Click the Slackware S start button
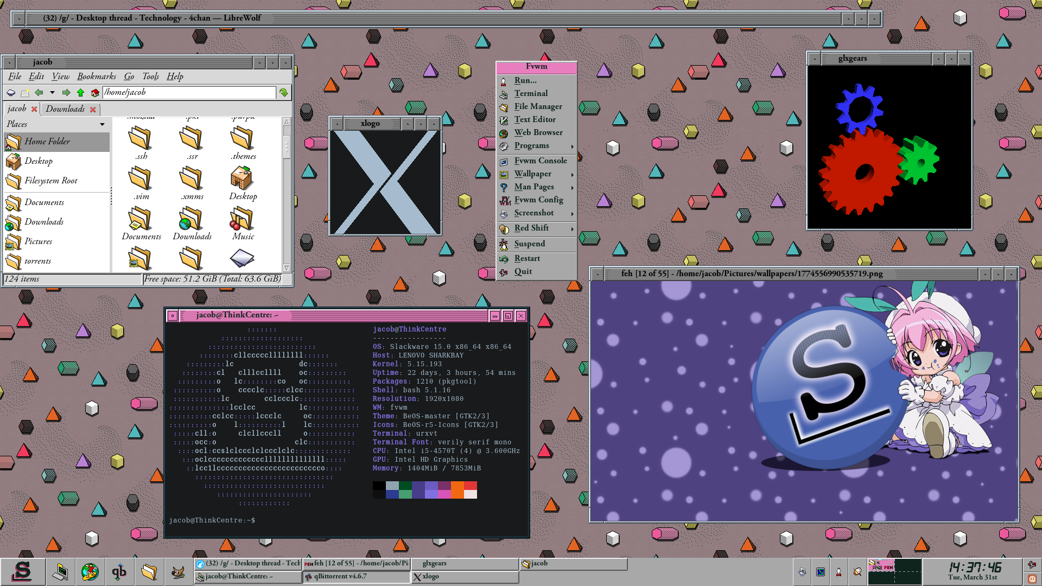 (22, 572)
